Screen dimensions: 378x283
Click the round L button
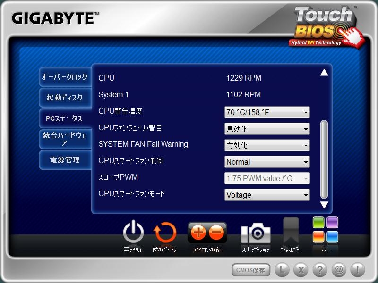point(282,269)
